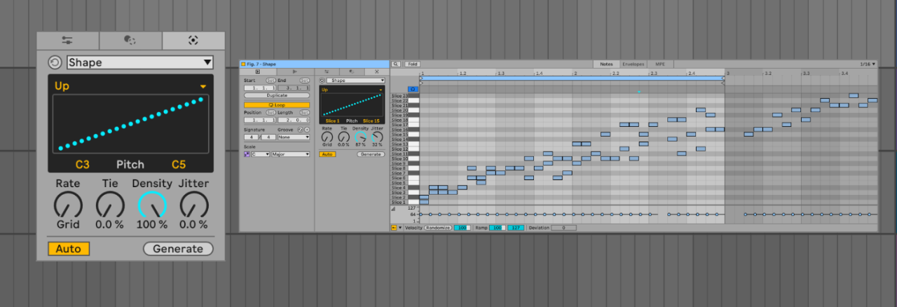Switch to the Transform tab icon in enlarged panel

click(130, 41)
